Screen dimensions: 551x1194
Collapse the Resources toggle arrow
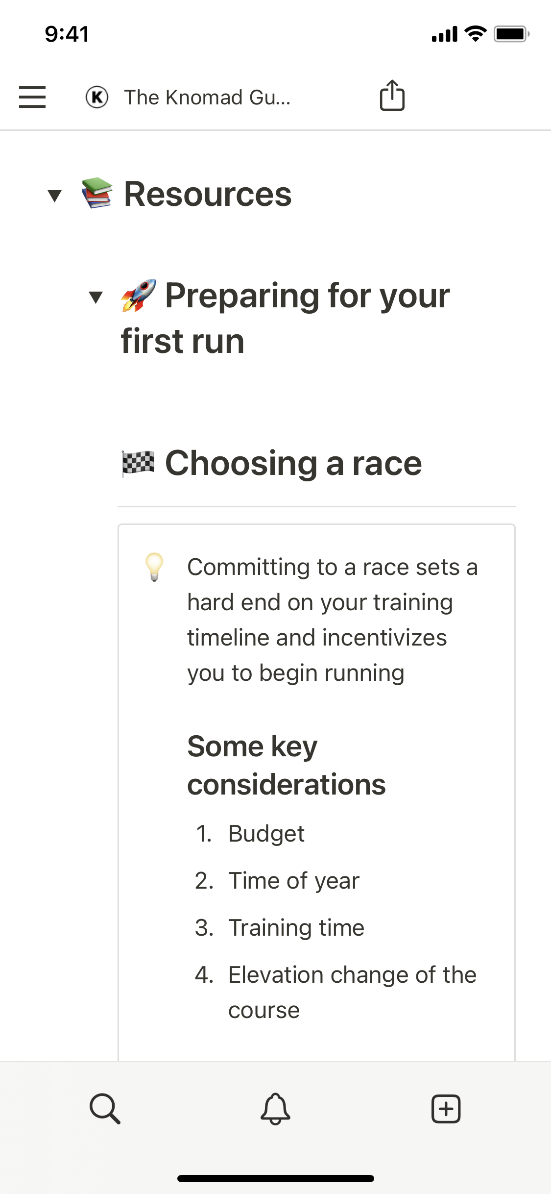[x=55, y=196]
